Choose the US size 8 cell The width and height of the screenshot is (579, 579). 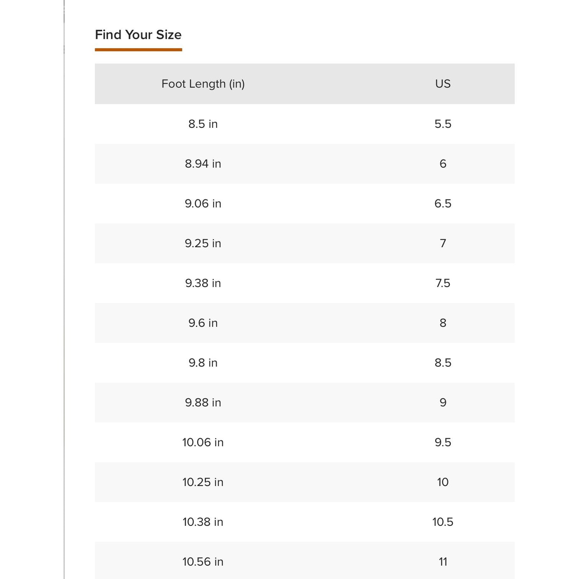pyautogui.click(x=443, y=323)
